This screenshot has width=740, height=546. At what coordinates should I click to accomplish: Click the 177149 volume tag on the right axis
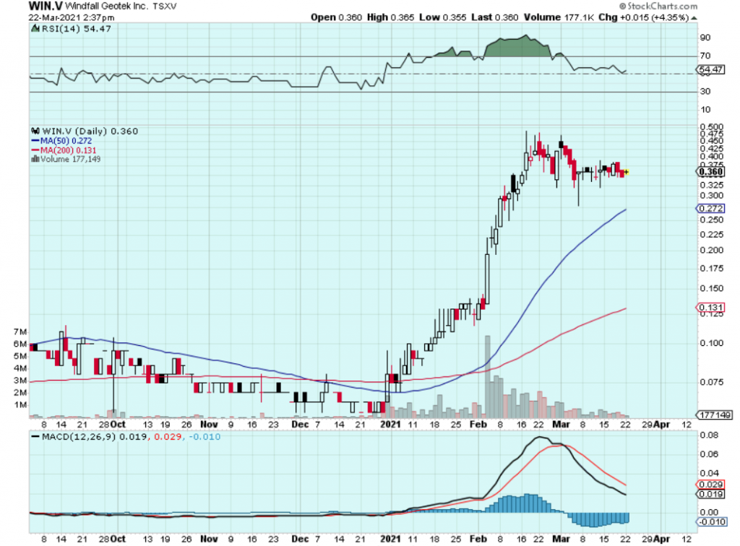click(715, 415)
